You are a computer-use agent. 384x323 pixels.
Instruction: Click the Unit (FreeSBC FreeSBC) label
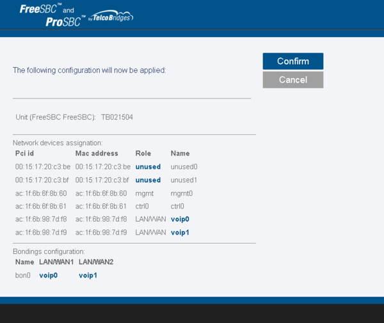pyautogui.click(x=56, y=117)
